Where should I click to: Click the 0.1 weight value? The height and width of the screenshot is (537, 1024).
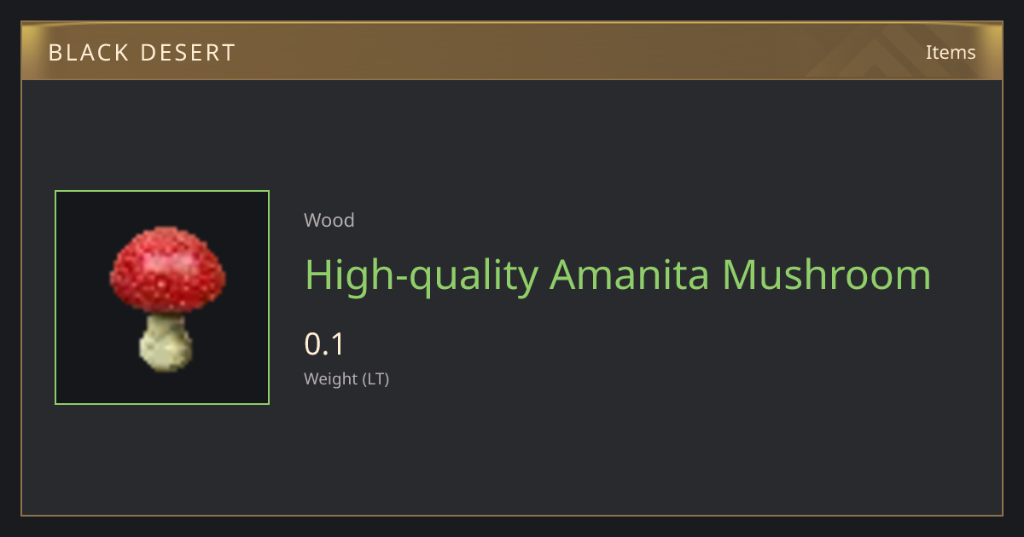pyautogui.click(x=324, y=344)
